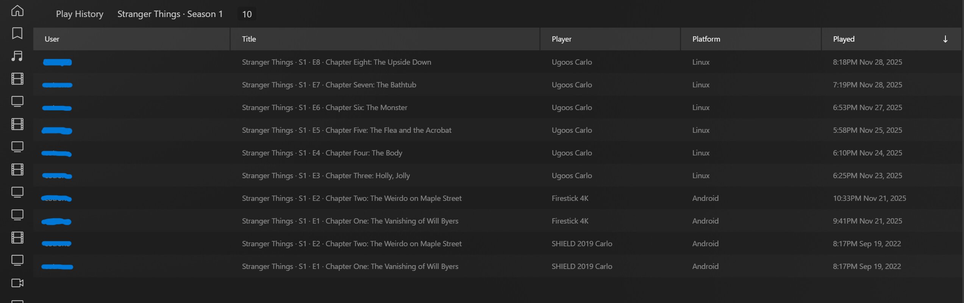Viewport: 964px width, 303px height.
Task: Open the TV screen icon right below the bookmark-side first film strip
Action: 17,101
